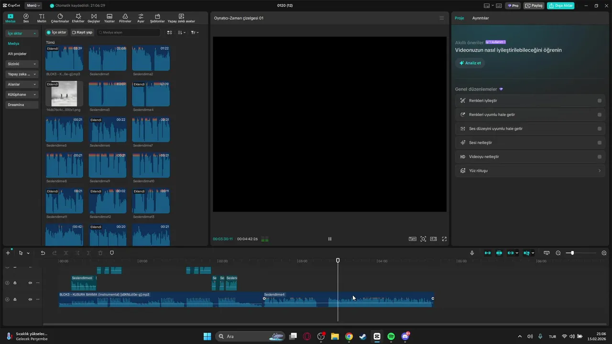The width and height of the screenshot is (612, 344).
Task: Toggle lock on the BLOK3 music track
Action: tap(15, 299)
